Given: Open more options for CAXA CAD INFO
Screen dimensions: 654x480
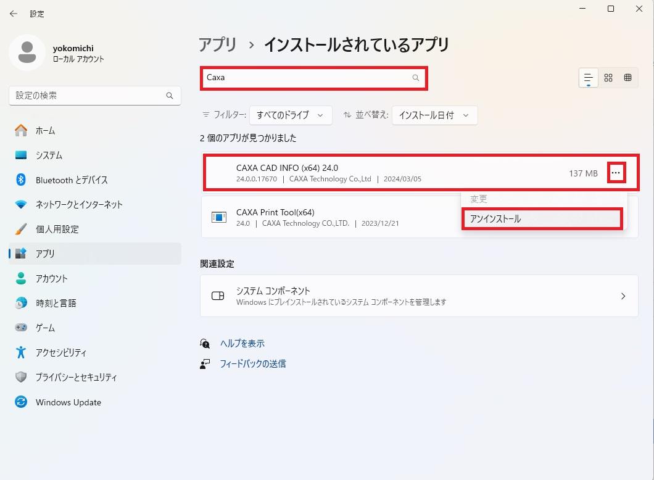Looking at the screenshot, I should point(615,173).
